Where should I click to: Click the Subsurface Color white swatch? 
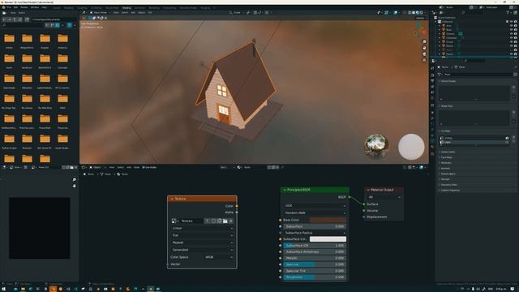(328, 239)
